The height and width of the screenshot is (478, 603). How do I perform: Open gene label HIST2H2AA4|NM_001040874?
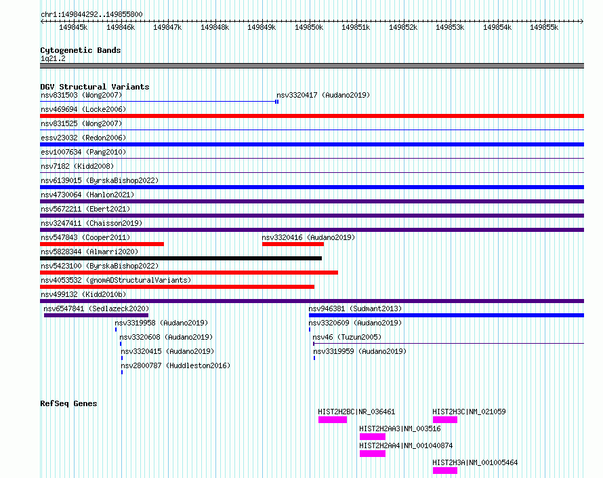pos(406,445)
